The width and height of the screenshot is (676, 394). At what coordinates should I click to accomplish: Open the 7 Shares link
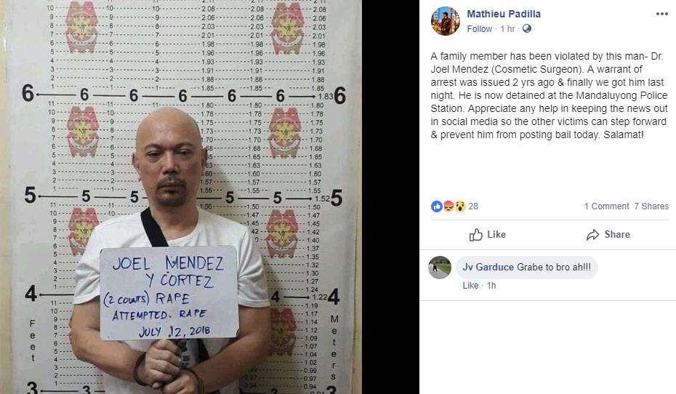pos(651,206)
